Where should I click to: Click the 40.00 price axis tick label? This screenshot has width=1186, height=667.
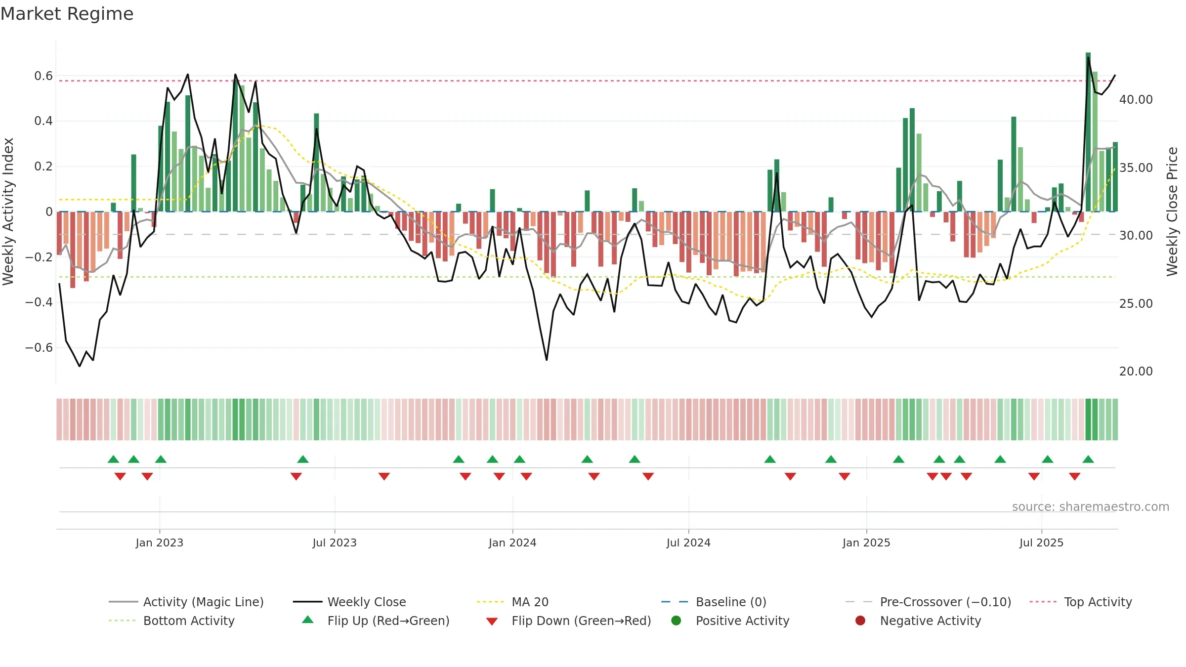click(1136, 100)
